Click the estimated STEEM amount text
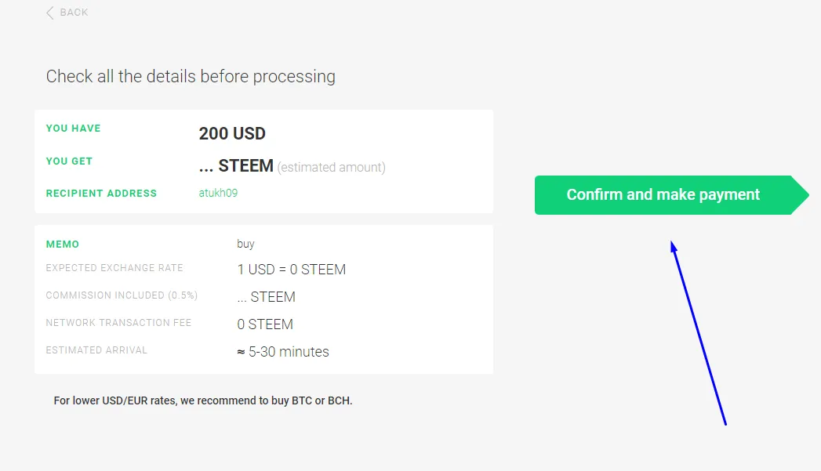Image resolution: width=821 pixels, height=471 pixels. (x=292, y=166)
